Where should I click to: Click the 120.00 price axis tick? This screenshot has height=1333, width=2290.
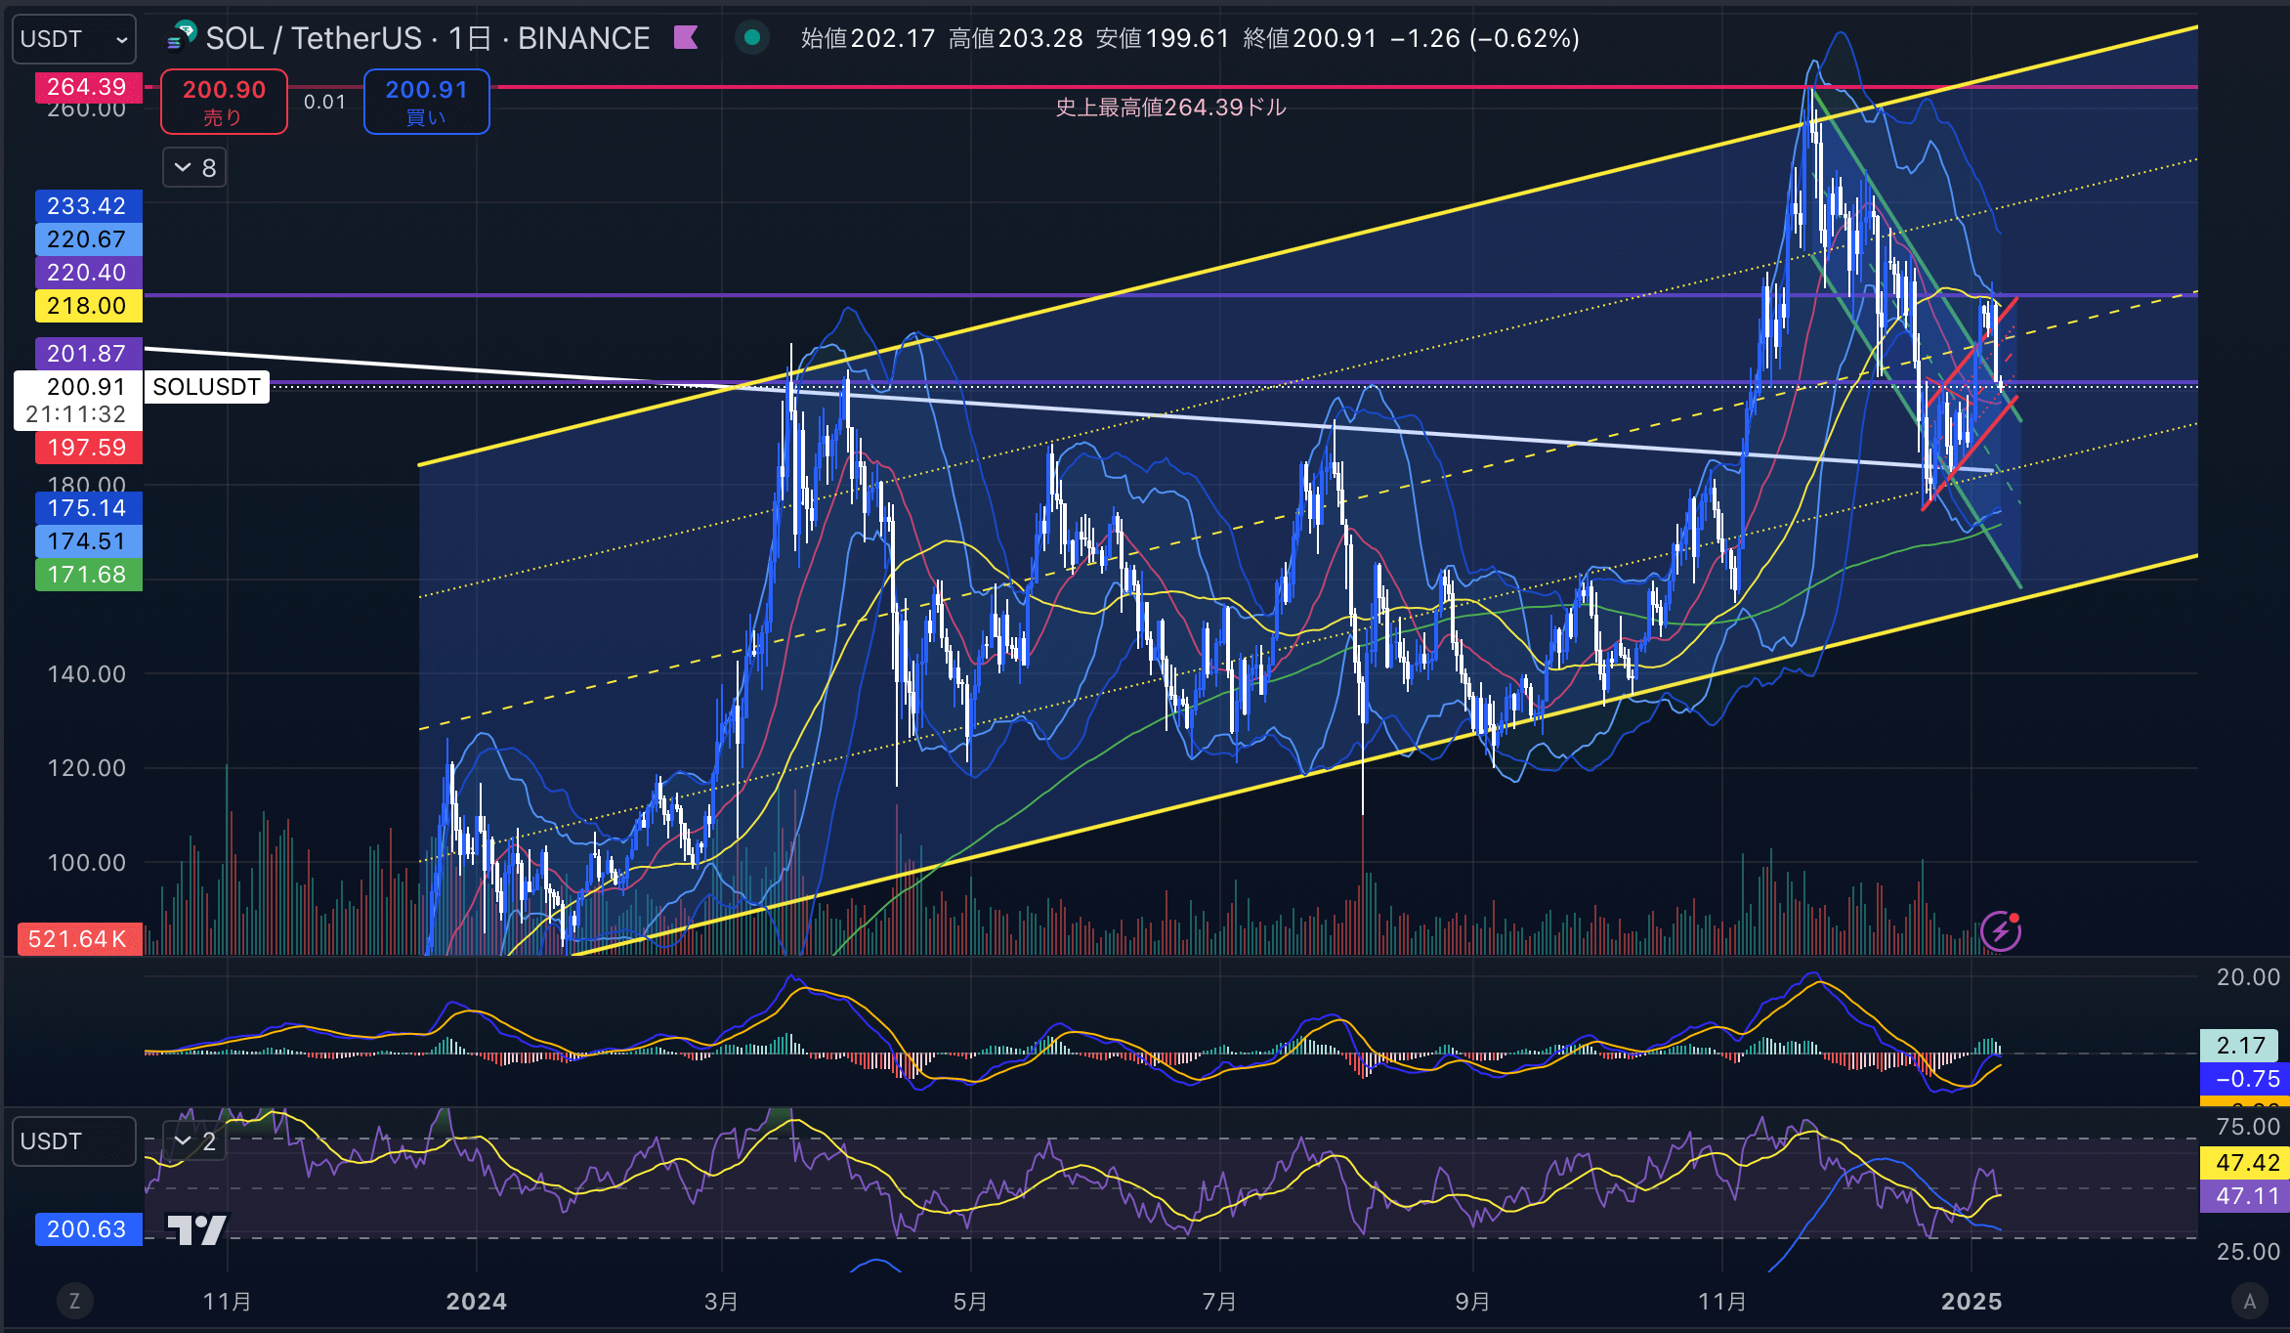tap(87, 768)
